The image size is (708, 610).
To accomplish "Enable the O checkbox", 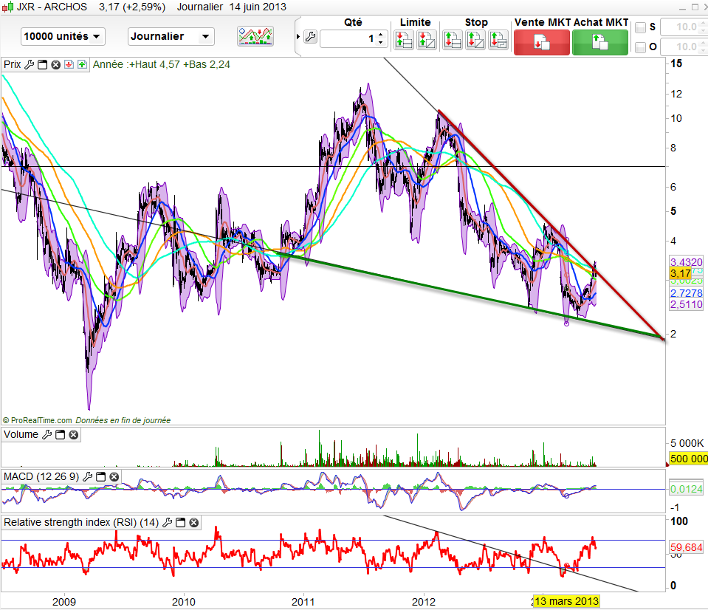I will 640,47.
